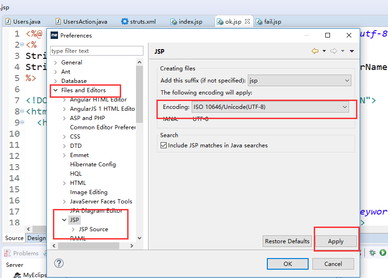
Task: Expand the HTML tree node
Action: click(x=65, y=183)
